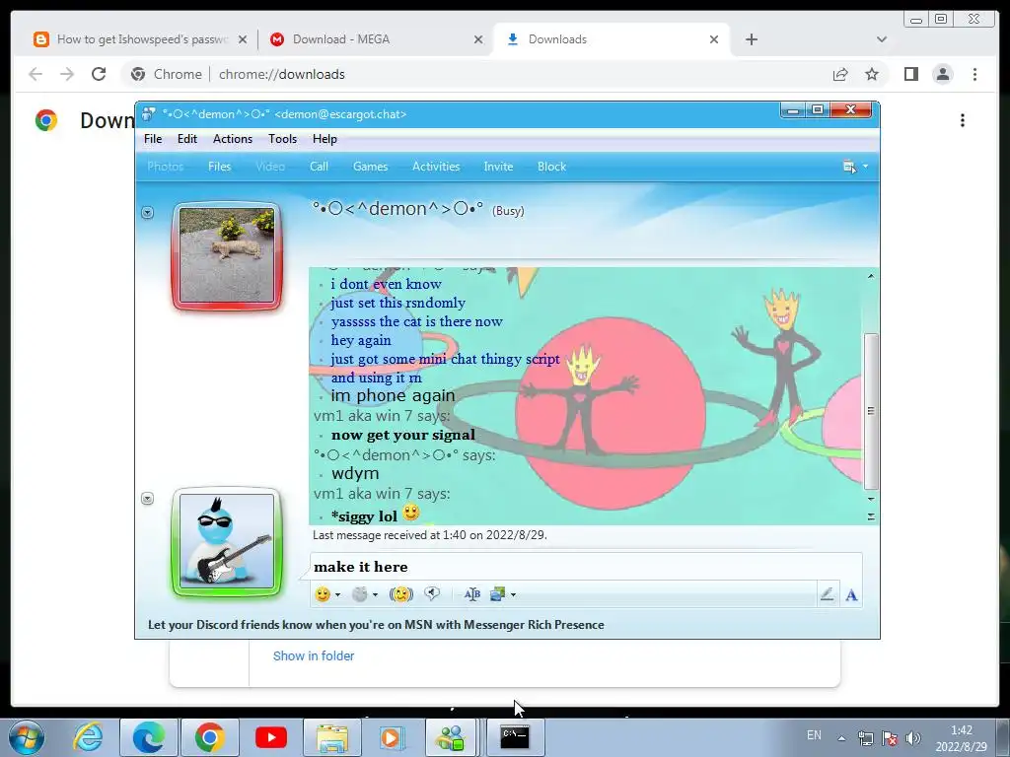
Task: Open Chrome three-dot menu
Action: 974,74
